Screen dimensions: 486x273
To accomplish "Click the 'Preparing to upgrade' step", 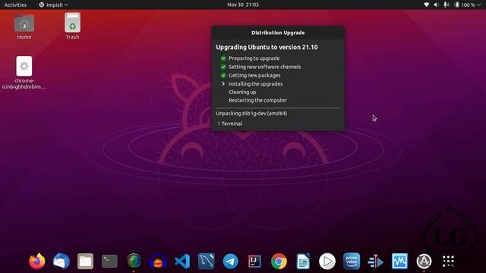I will pos(254,58).
